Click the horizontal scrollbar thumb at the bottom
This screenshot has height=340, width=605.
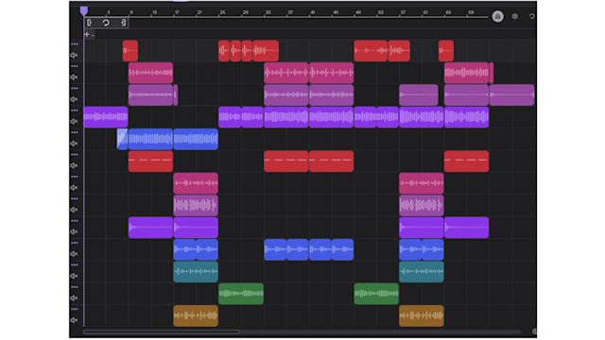point(162,331)
